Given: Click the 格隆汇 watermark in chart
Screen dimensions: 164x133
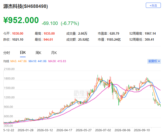Looking at the screenshot, I should click(x=81, y=93).
